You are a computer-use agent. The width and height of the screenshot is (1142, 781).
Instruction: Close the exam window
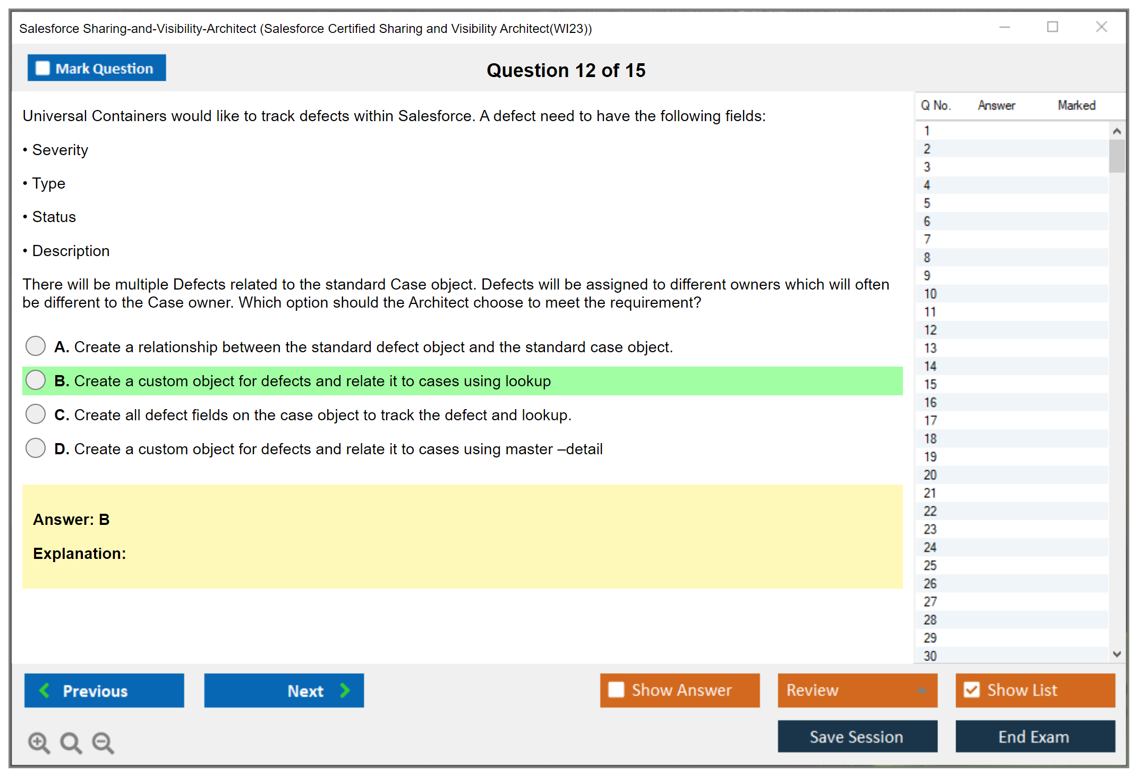tap(1101, 27)
